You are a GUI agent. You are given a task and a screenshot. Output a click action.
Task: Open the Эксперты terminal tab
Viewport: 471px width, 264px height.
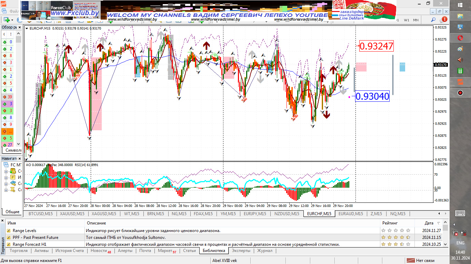[x=241, y=251]
